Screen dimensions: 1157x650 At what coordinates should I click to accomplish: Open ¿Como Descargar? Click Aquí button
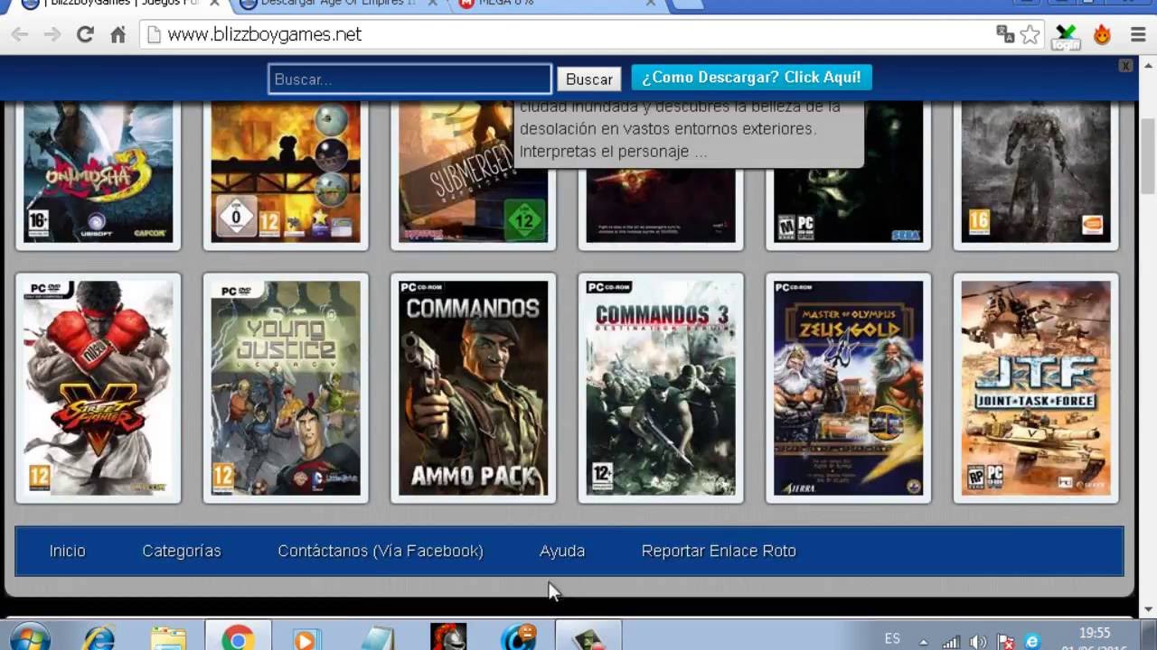tap(751, 78)
